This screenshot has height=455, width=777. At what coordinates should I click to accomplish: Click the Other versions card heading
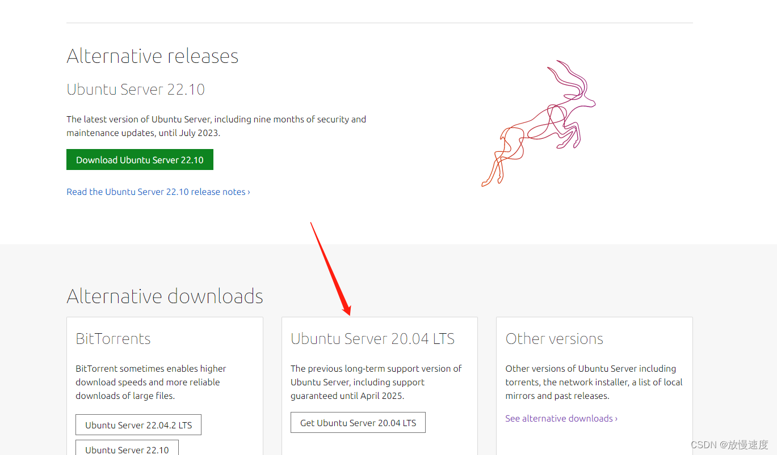555,339
